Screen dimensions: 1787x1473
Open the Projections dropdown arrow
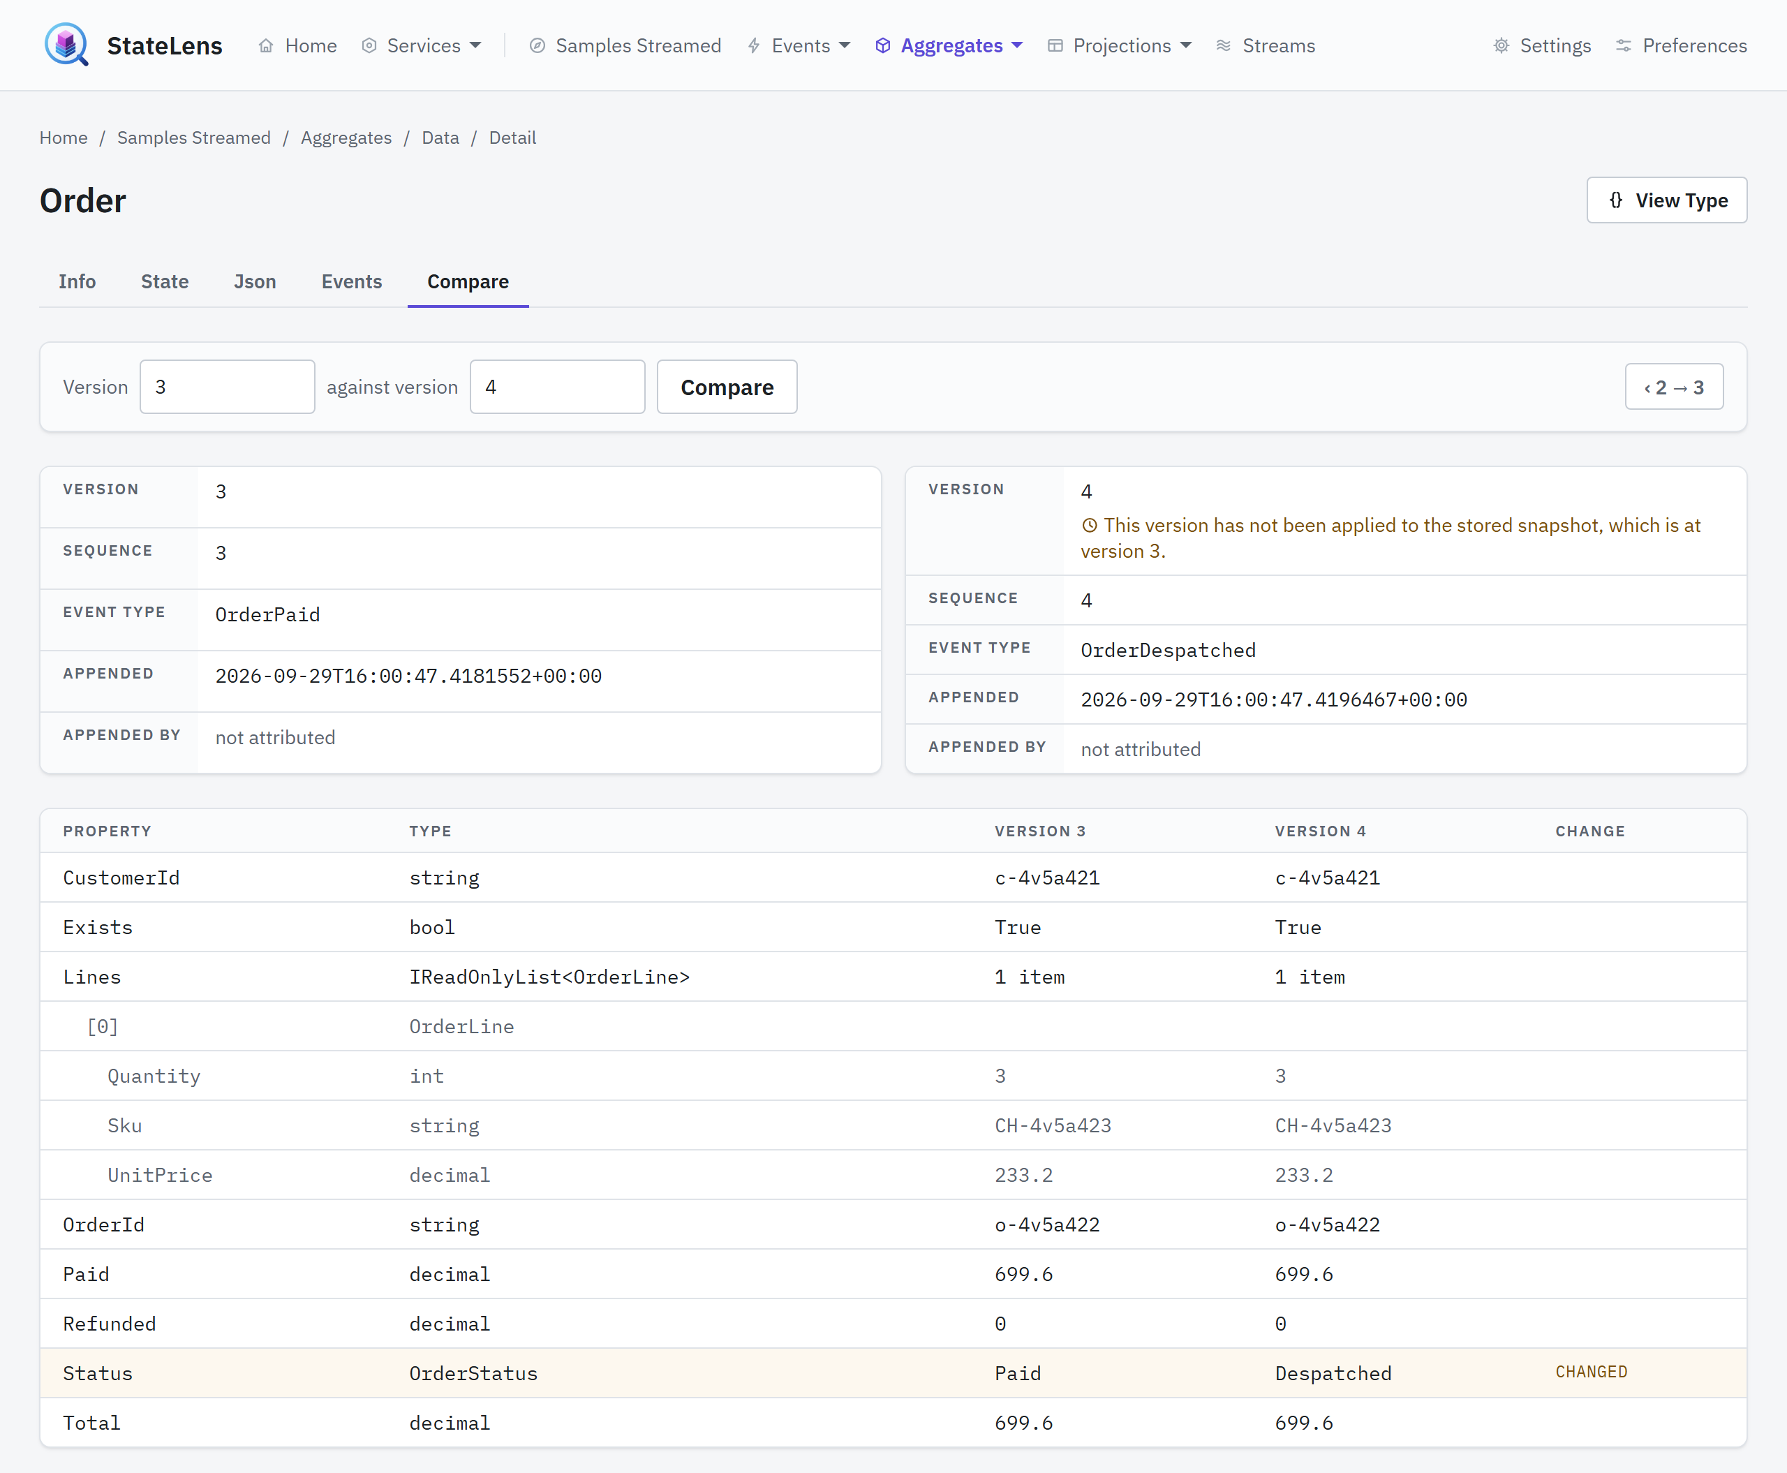[1186, 46]
